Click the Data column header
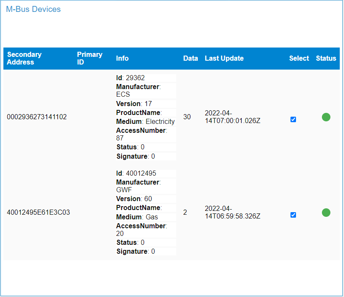Screen dimensions: 344x297 point(190,58)
